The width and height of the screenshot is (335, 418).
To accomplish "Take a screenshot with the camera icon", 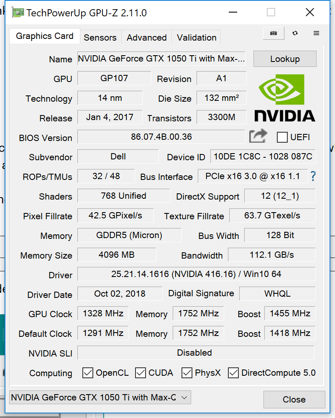I will pyautogui.click(x=274, y=33).
